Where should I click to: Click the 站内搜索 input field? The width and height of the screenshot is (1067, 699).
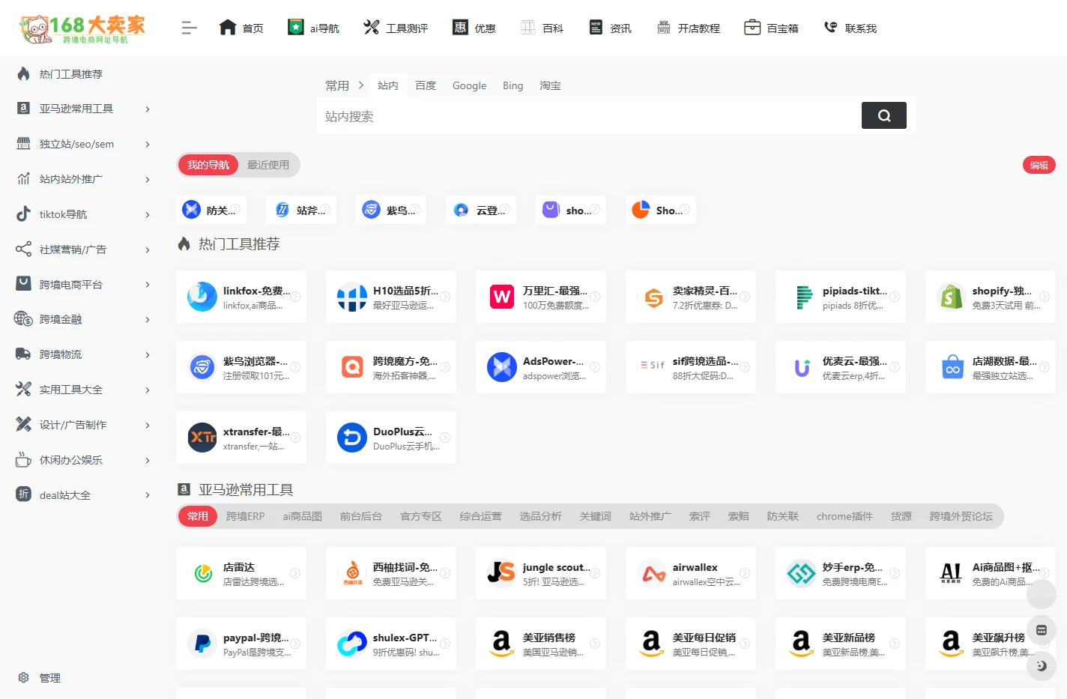(x=588, y=116)
